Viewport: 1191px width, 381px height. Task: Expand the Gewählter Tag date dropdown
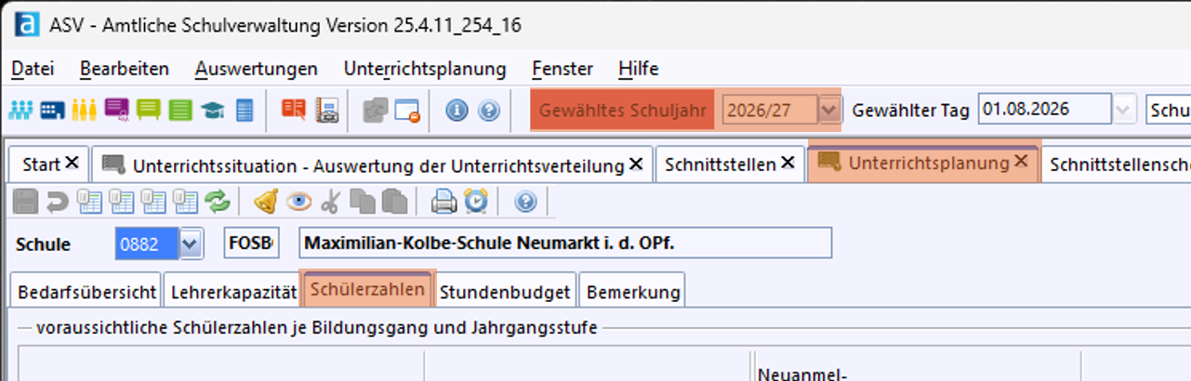click(1124, 111)
